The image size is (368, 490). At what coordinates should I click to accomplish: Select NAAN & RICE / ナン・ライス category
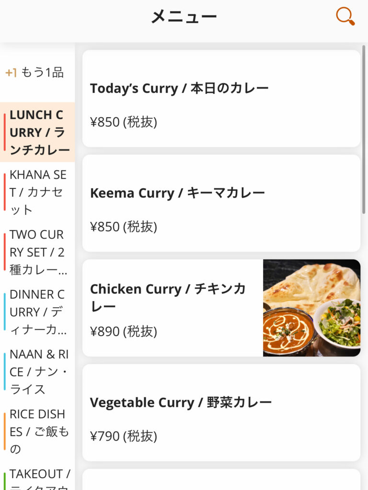(38, 371)
